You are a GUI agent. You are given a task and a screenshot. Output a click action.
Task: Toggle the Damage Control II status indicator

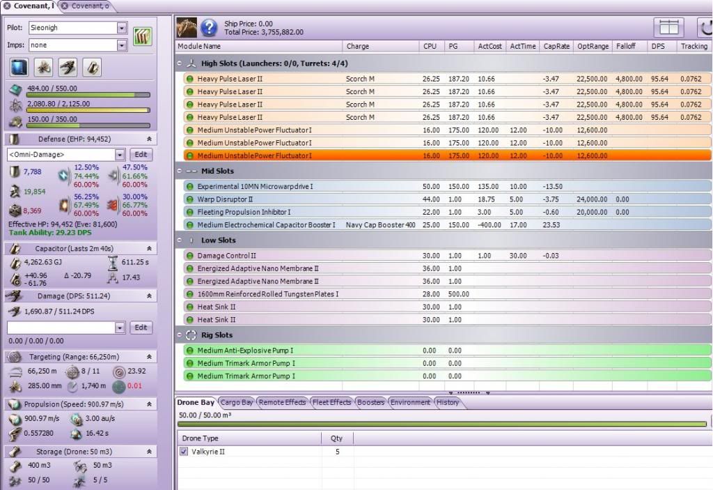[189, 256]
